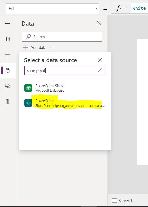Clear the sharepoint search text

[100, 70]
